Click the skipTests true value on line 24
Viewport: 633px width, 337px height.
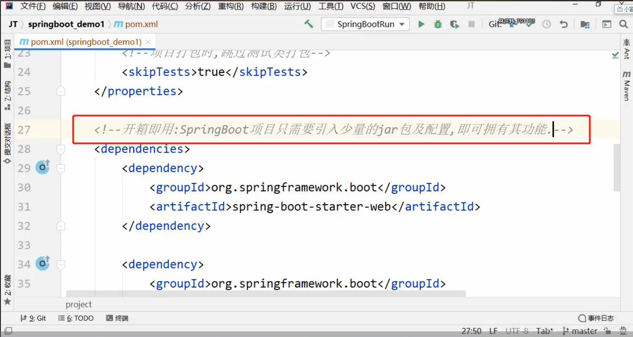(x=211, y=72)
